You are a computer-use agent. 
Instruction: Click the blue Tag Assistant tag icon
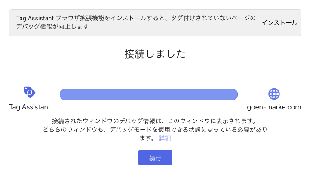(29, 92)
